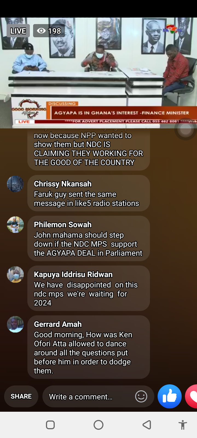Open the emoji smiley picker
Viewport: 197px width, 438px height.
141,396
